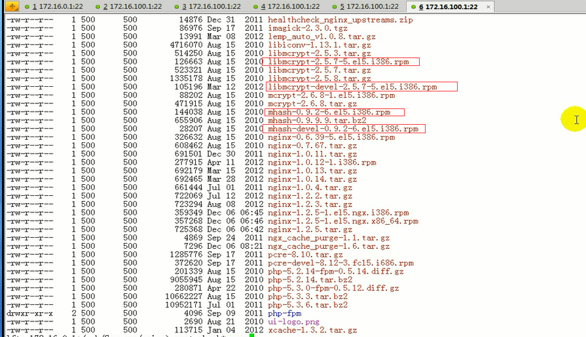Image resolution: width=586 pixels, height=337 pixels.
Task: Click the new session plus icon
Action: [12, 7]
